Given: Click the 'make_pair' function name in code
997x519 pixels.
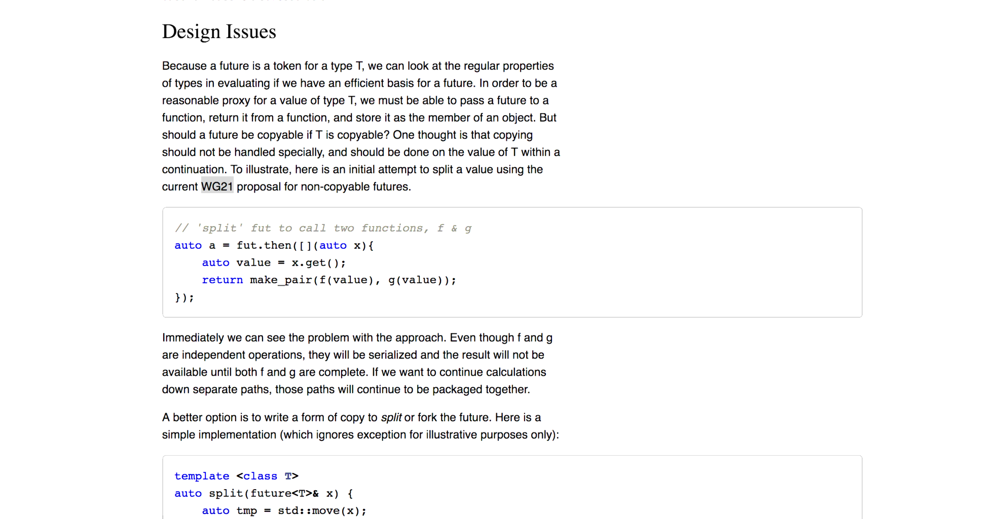Looking at the screenshot, I should (x=281, y=280).
